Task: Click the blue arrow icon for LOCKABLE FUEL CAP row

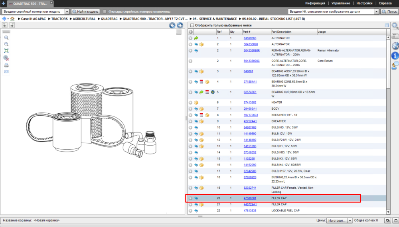Action: point(196,211)
